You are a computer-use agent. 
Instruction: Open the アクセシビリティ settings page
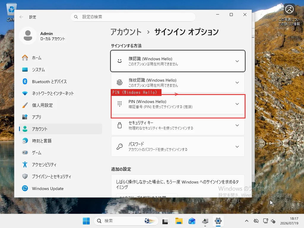click(61, 164)
